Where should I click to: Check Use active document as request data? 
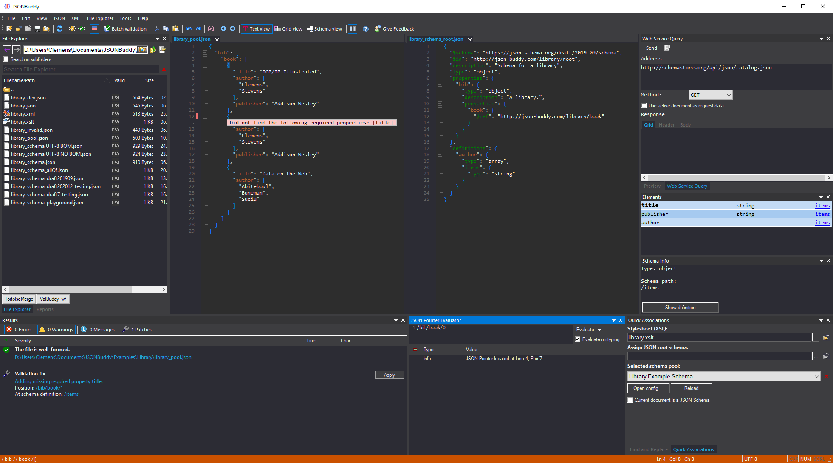tap(644, 106)
